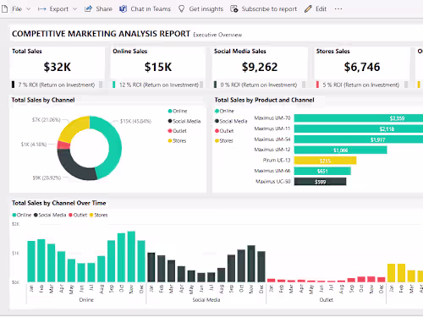
Task: Click the File document icon
Action: [4, 9]
